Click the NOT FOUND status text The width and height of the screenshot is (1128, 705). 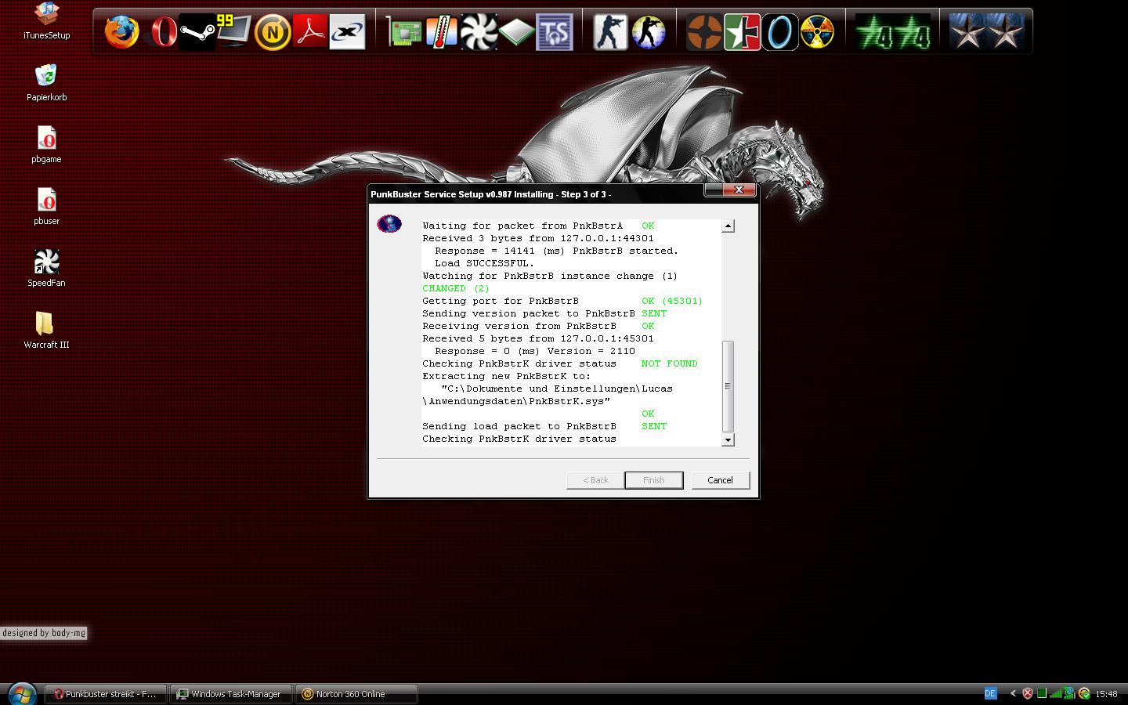pyautogui.click(x=669, y=363)
